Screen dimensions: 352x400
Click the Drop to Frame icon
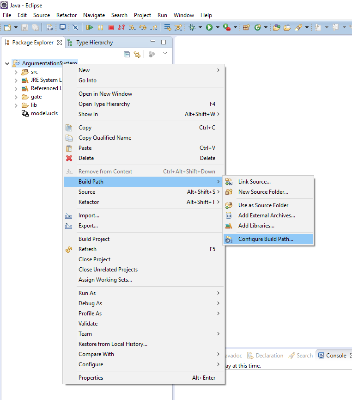point(168,27)
